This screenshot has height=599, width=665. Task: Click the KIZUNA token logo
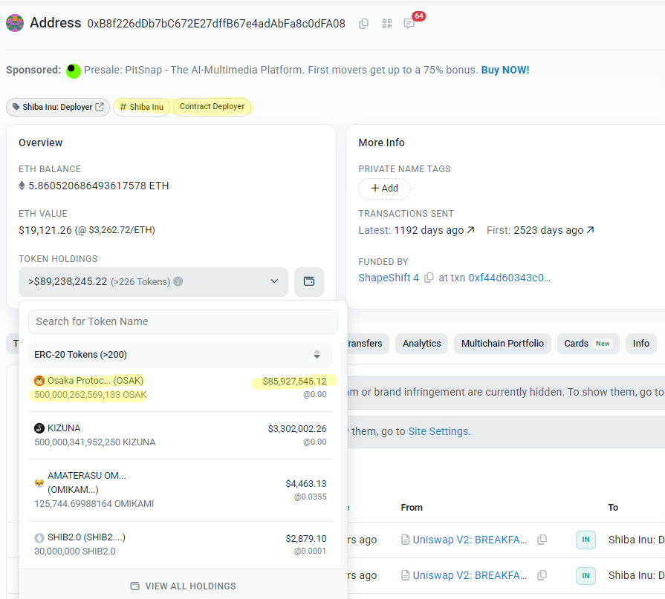(x=39, y=428)
